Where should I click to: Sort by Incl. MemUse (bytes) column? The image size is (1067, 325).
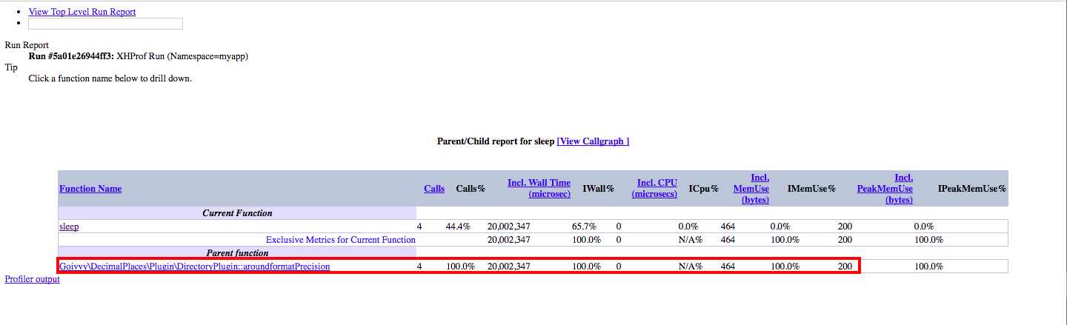click(x=751, y=189)
